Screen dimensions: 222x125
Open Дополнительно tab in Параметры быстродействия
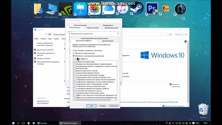pos(108,41)
